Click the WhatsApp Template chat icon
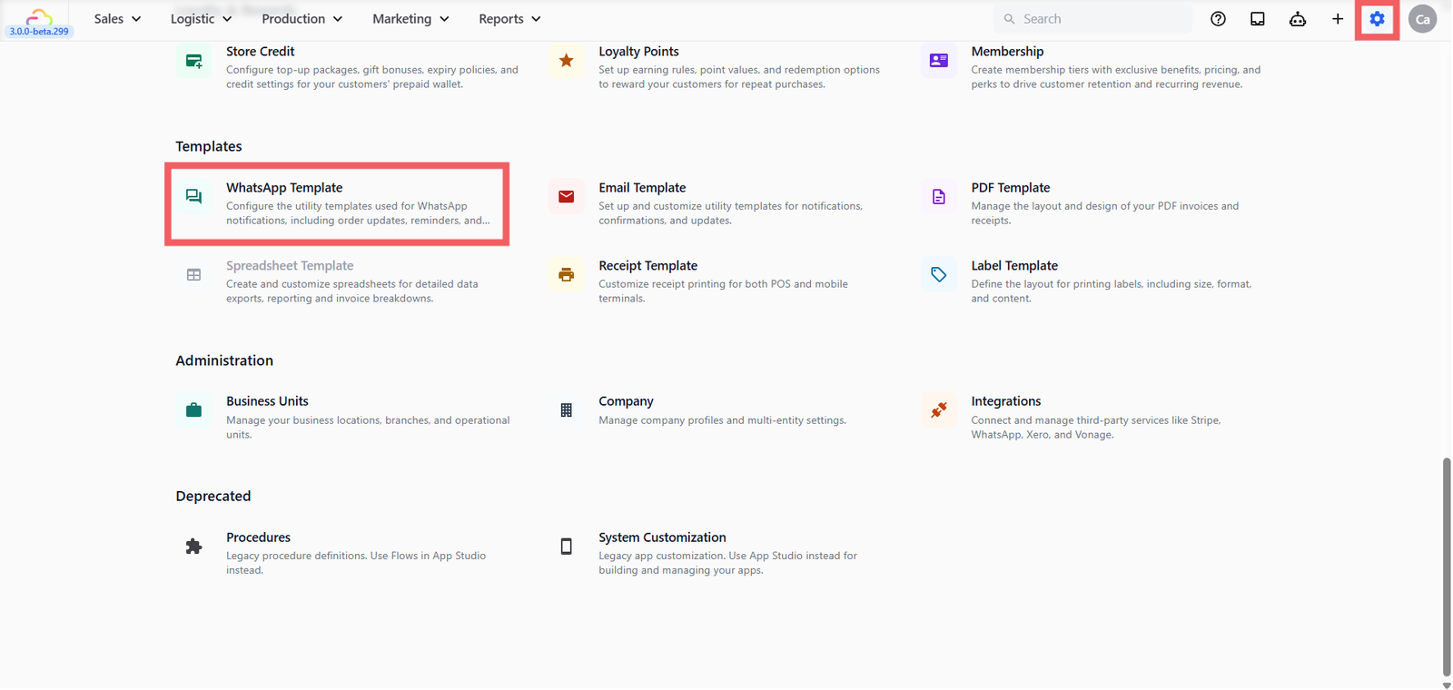The width and height of the screenshot is (1453, 690). (x=193, y=196)
